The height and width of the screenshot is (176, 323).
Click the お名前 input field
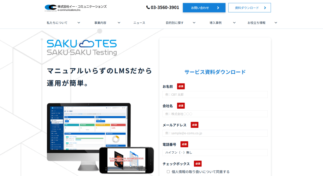point(215,94)
